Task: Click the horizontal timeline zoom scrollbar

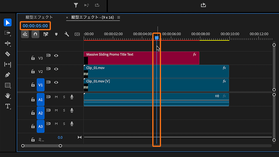Action: coord(42,146)
